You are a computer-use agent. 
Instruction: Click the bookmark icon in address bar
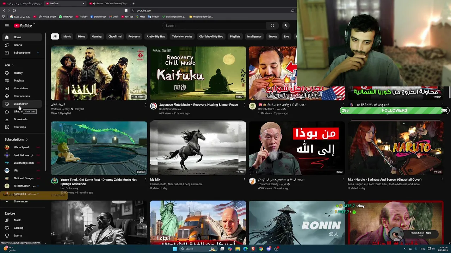point(126,11)
